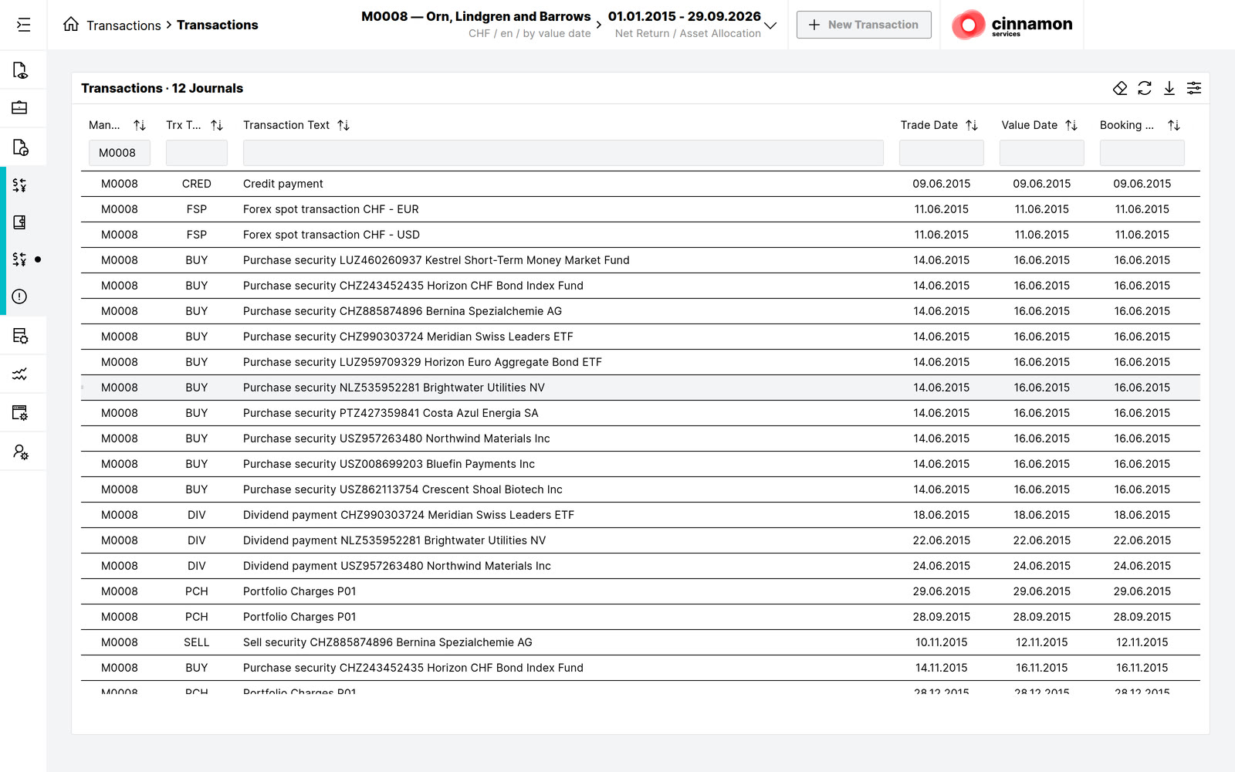Select Purchase security Kestrel Short-Term Money Market Fund
This screenshot has width=1235, height=772.
tap(641, 260)
